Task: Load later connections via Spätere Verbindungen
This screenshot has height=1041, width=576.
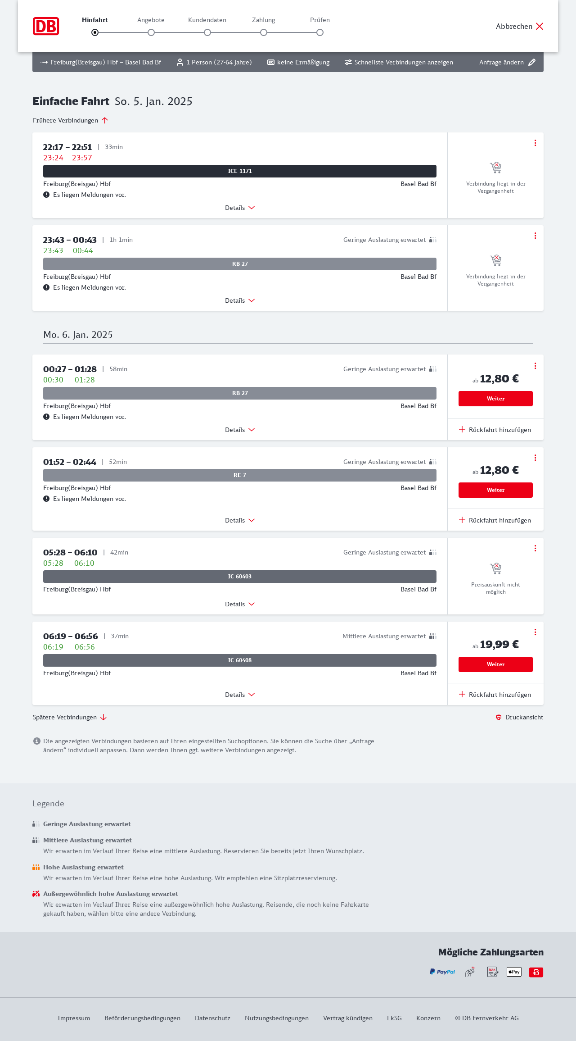Action: pyautogui.click(x=70, y=717)
